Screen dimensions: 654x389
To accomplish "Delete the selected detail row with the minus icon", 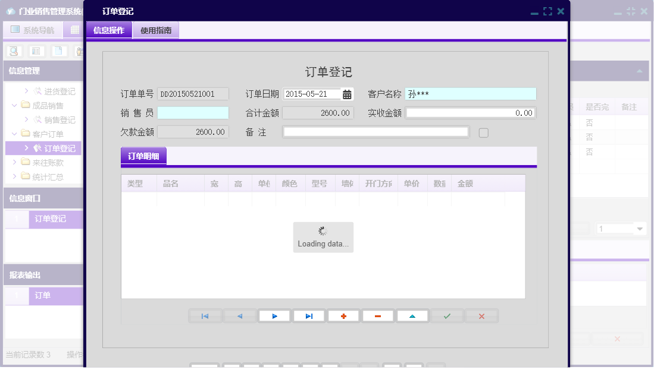I will click(378, 315).
